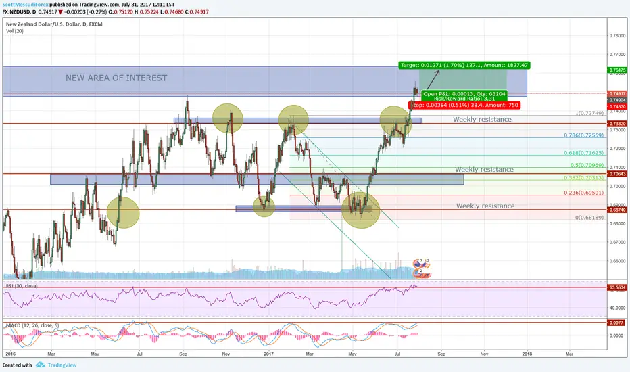Click the red Stop 0.00384 position label

464,105
